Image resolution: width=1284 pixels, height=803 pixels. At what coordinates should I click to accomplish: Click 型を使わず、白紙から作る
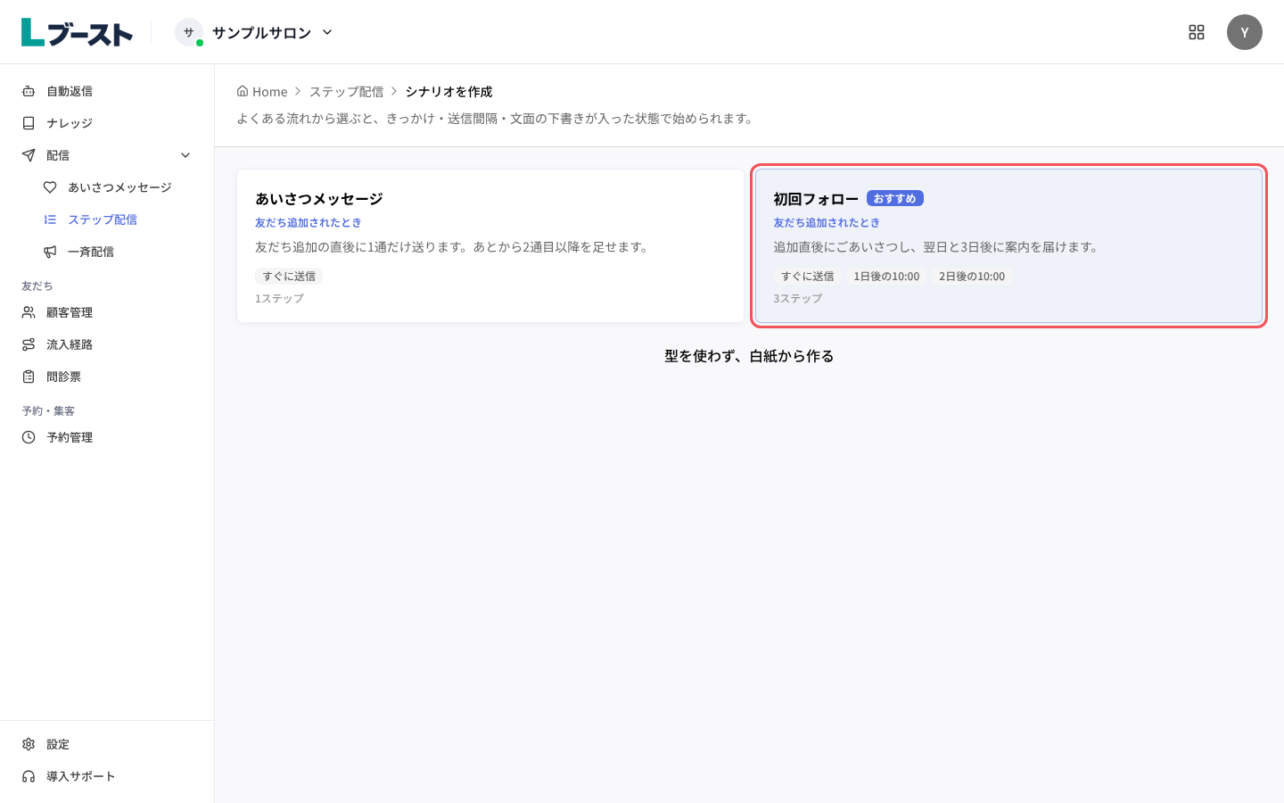[x=749, y=356]
